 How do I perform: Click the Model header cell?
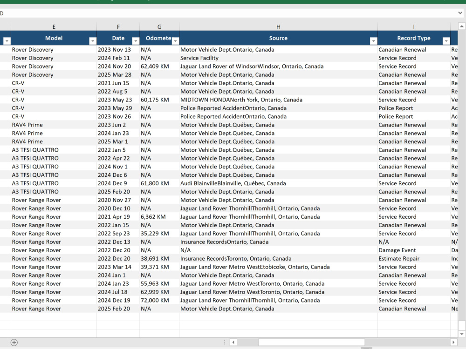(54, 38)
